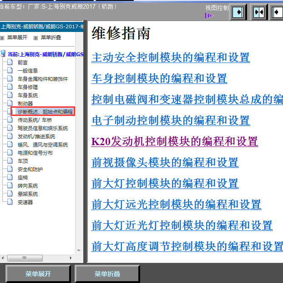Viewport: 283px width, 283px height.
Task: Open K20发动机控制模块的编程和设置 link
Action: coord(175,141)
